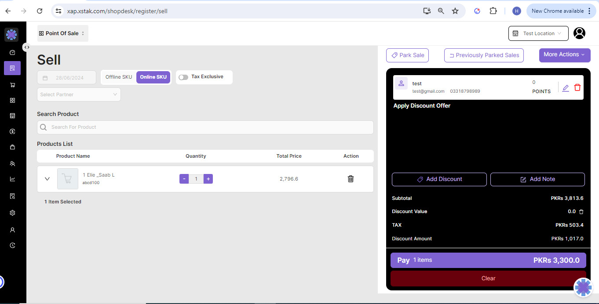The image size is (599, 304).
Task: Open the Select Partner dropdown
Action: (x=79, y=94)
